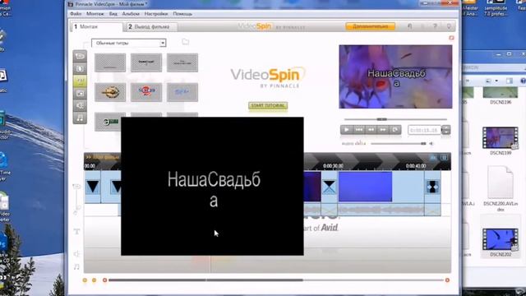Select the green logo title template
Screen dimensions: 526x296
point(108,122)
